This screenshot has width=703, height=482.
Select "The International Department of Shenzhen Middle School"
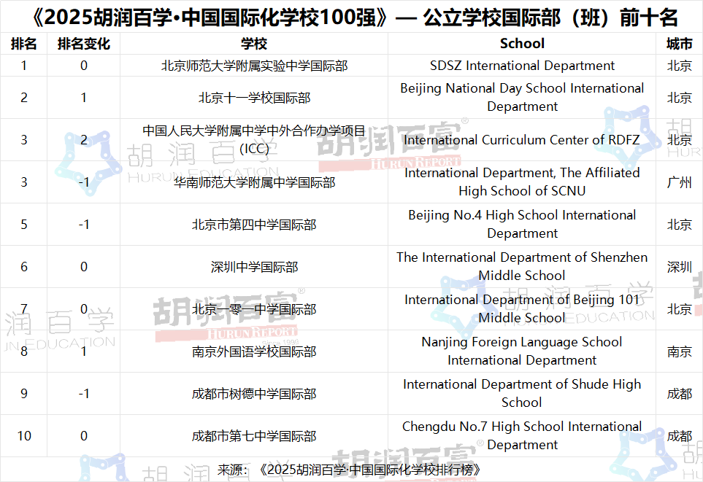[522, 266]
